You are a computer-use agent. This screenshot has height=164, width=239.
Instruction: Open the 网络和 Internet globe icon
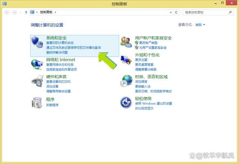[x=37, y=65]
